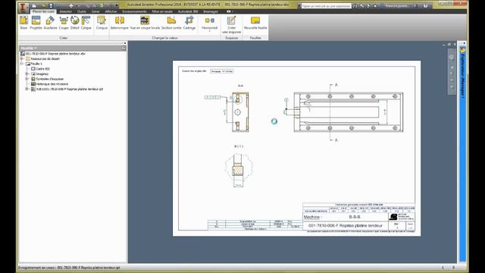
Task: Select Historique des révisions tree item
Action: 52,84
